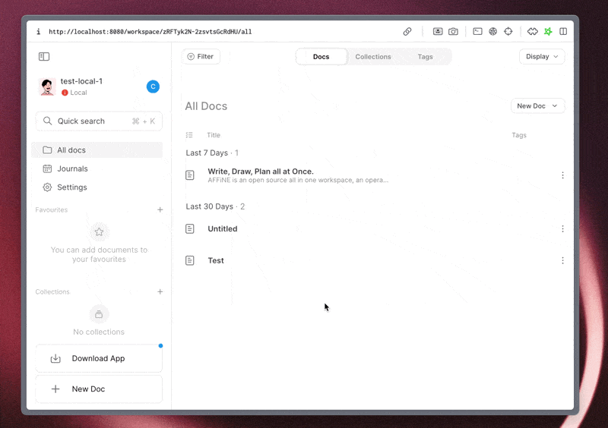Screen dimensions: 608x428
Task: Click the Quick search field
Action: [99, 121]
